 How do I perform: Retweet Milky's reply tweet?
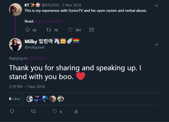33,111
